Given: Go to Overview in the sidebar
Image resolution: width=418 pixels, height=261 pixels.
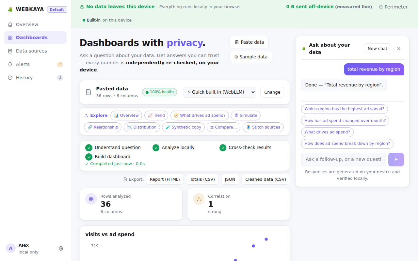Looking at the screenshot, I should (x=35, y=24).
